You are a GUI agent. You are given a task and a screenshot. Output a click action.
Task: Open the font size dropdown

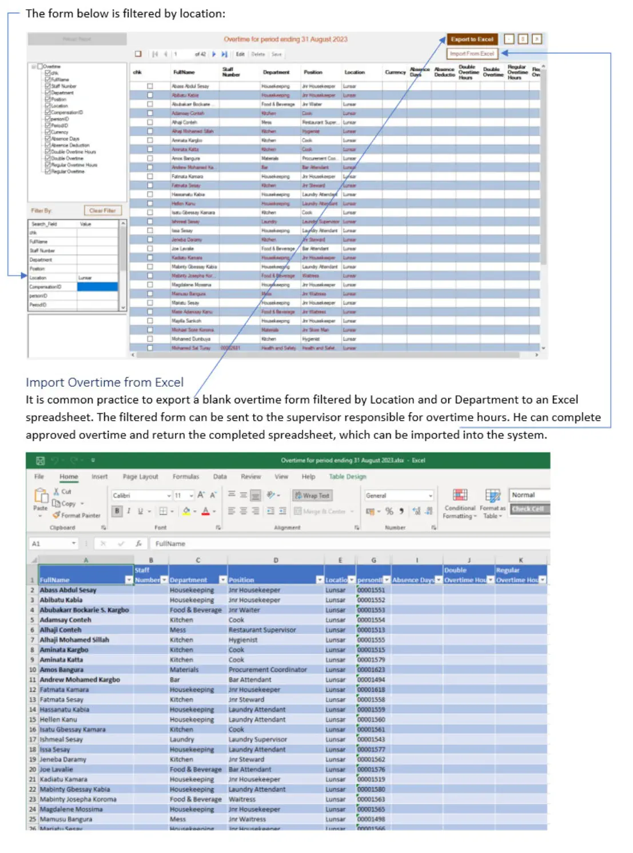[192, 495]
